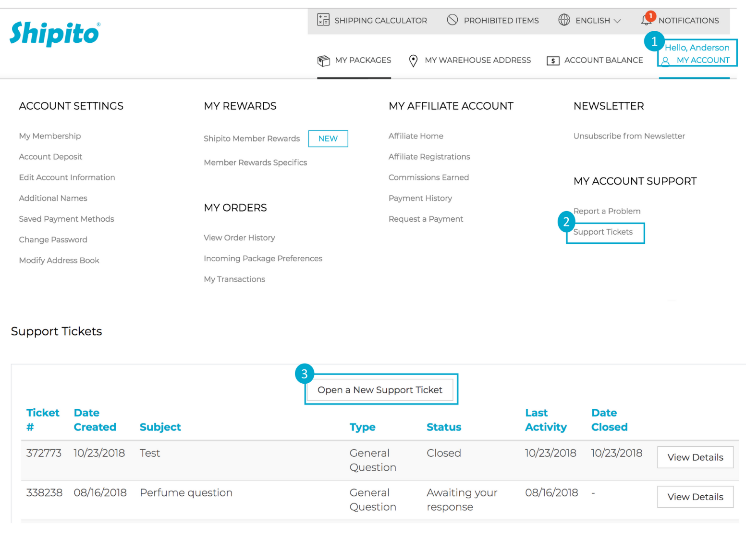Open Incoming Package Preferences
Screen dimensions: 746x540
[x=263, y=258]
